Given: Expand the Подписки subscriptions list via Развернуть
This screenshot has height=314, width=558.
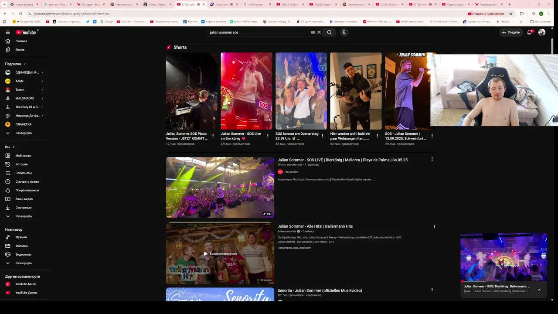Looking at the screenshot, I should [x=24, y=133].
